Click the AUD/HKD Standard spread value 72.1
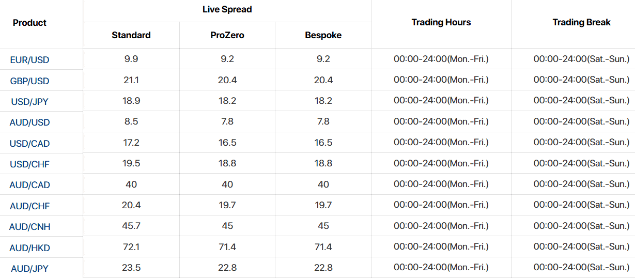 coord(131,247)
